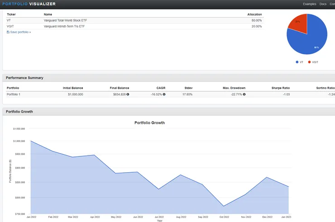This screenshot has height=222, width=335.
Task: Click the VT legend label
Action: click(301, 62)
